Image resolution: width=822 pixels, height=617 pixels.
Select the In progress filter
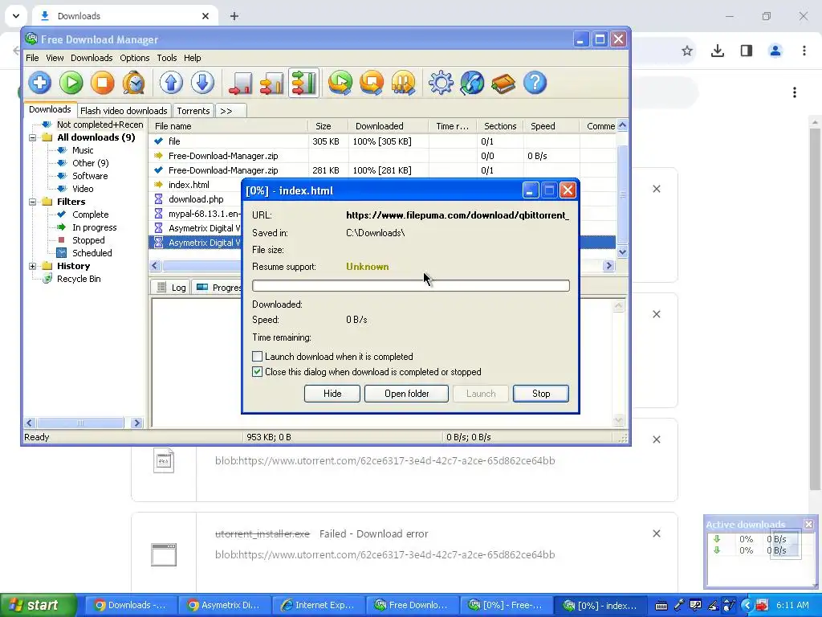click(x=95, y=227)
